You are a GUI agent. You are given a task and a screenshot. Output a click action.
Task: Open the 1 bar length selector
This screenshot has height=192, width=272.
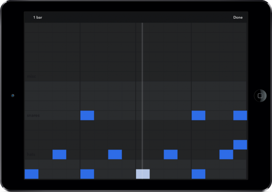[x=38, y=17]
